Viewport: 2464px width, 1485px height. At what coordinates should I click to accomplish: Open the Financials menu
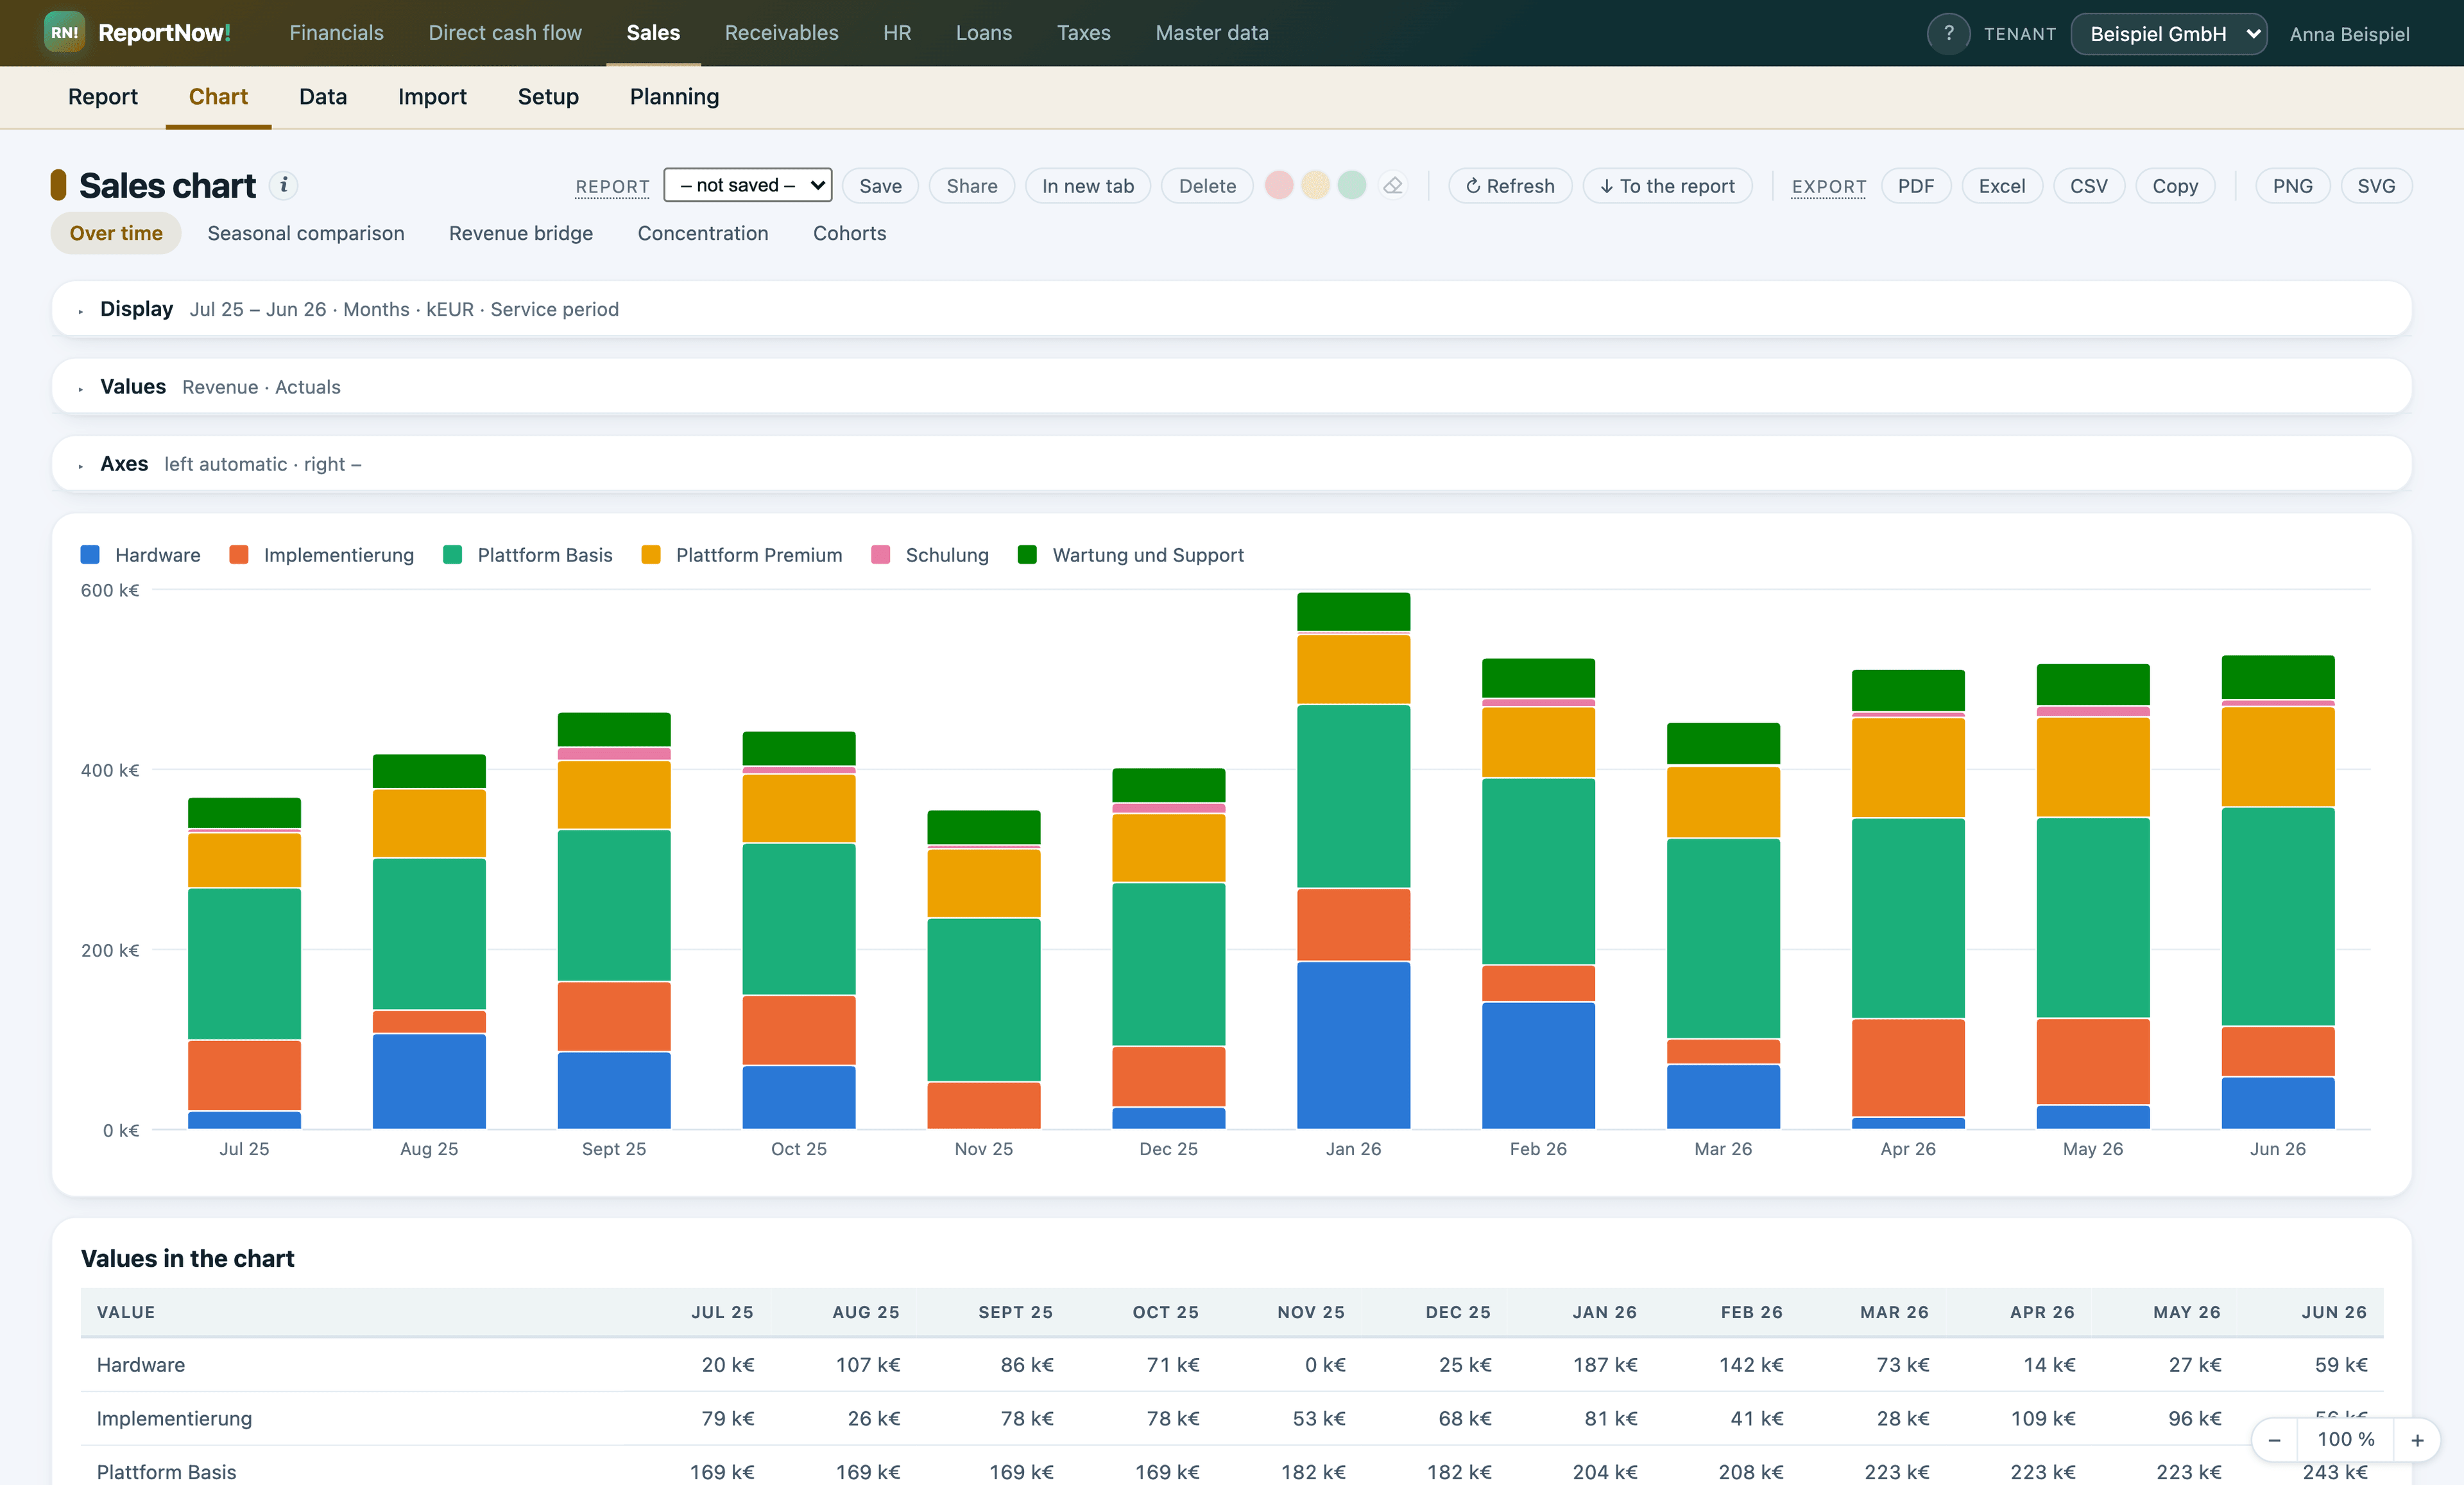pos(336,33)
